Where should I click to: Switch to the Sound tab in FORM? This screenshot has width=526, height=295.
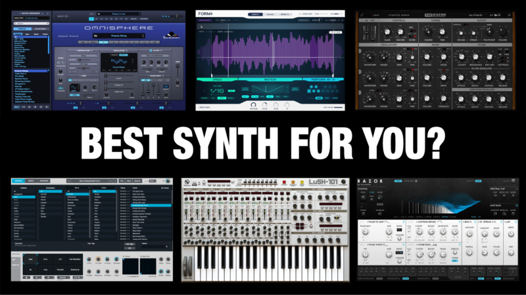[x=270, y=14]
